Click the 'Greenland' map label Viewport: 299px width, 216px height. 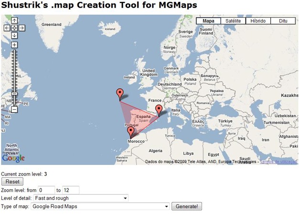point(52,24)
